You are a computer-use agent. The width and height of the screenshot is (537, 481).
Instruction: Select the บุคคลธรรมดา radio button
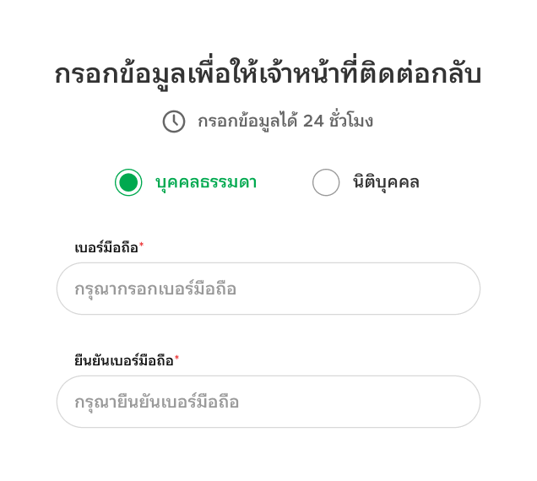(x=128, y=182)
